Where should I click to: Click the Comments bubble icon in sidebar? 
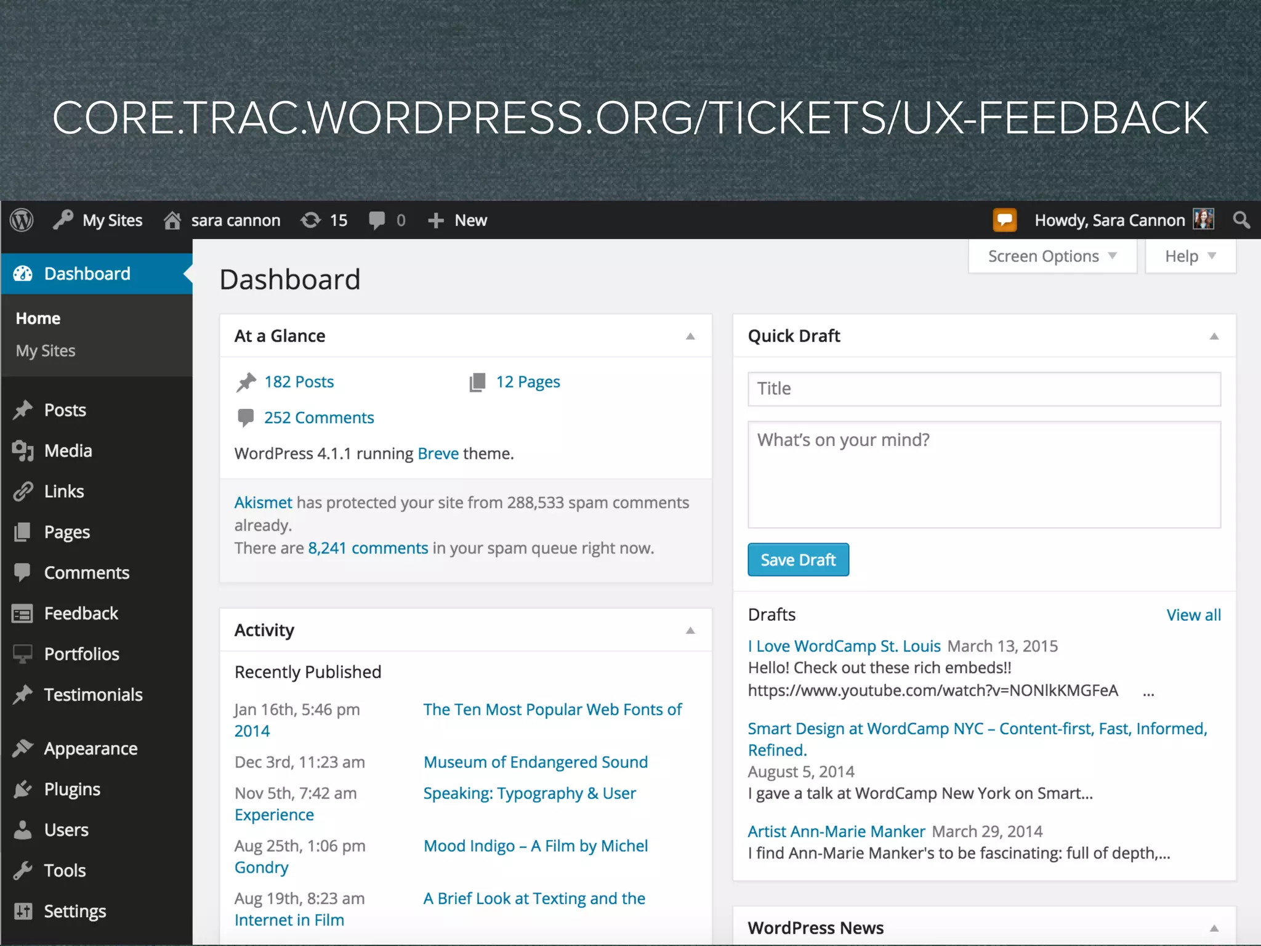pos(23,572)
